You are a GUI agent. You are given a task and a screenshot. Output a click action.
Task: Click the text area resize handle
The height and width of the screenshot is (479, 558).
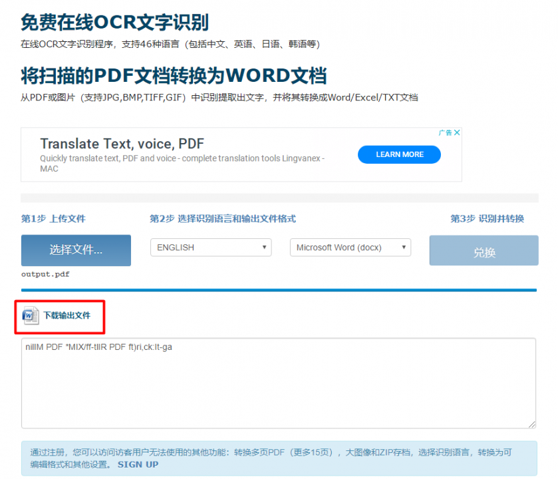[531, 424]
